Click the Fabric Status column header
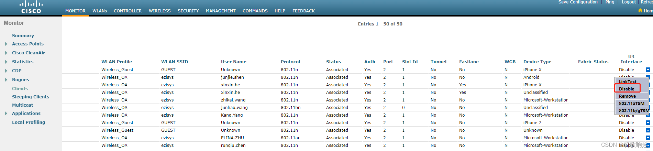The width and height of the screenshot is (653, 151). point(593,62)
